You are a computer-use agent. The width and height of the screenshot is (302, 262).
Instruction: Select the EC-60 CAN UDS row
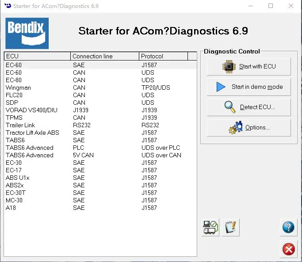click(x=100, y=72)
